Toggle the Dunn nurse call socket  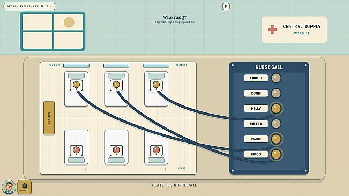click(x=276, y=93)
